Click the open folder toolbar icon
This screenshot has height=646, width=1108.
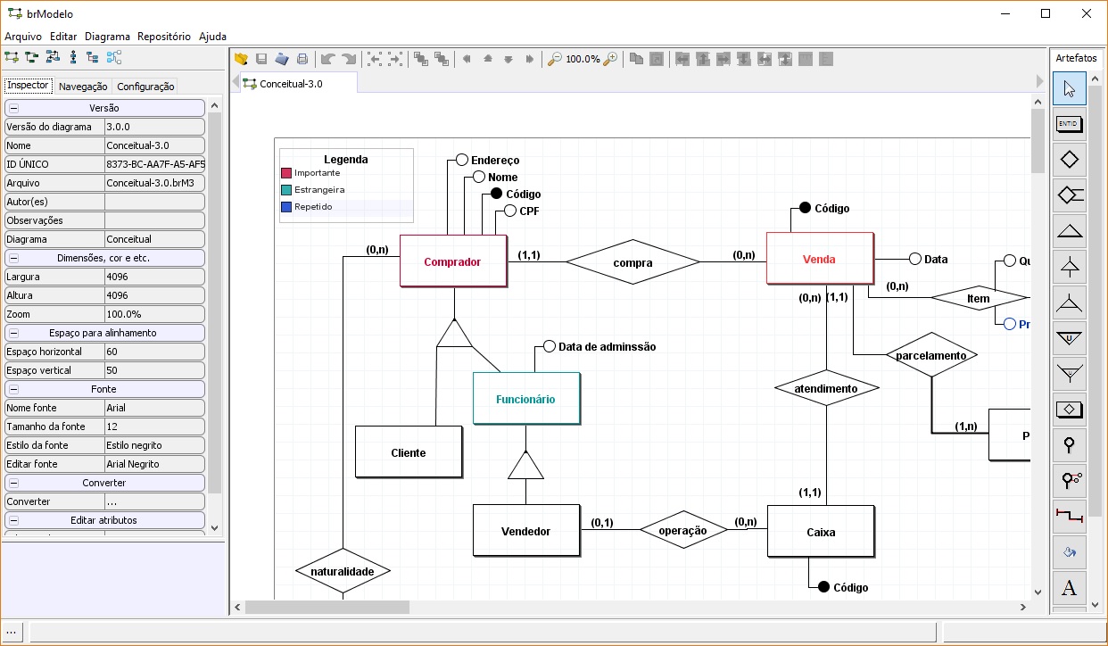pos(241,59)
